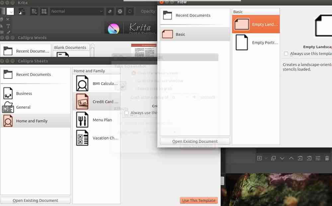
Task: Click the template preview thumbnail in Words
Action: (x=144, y=50)
